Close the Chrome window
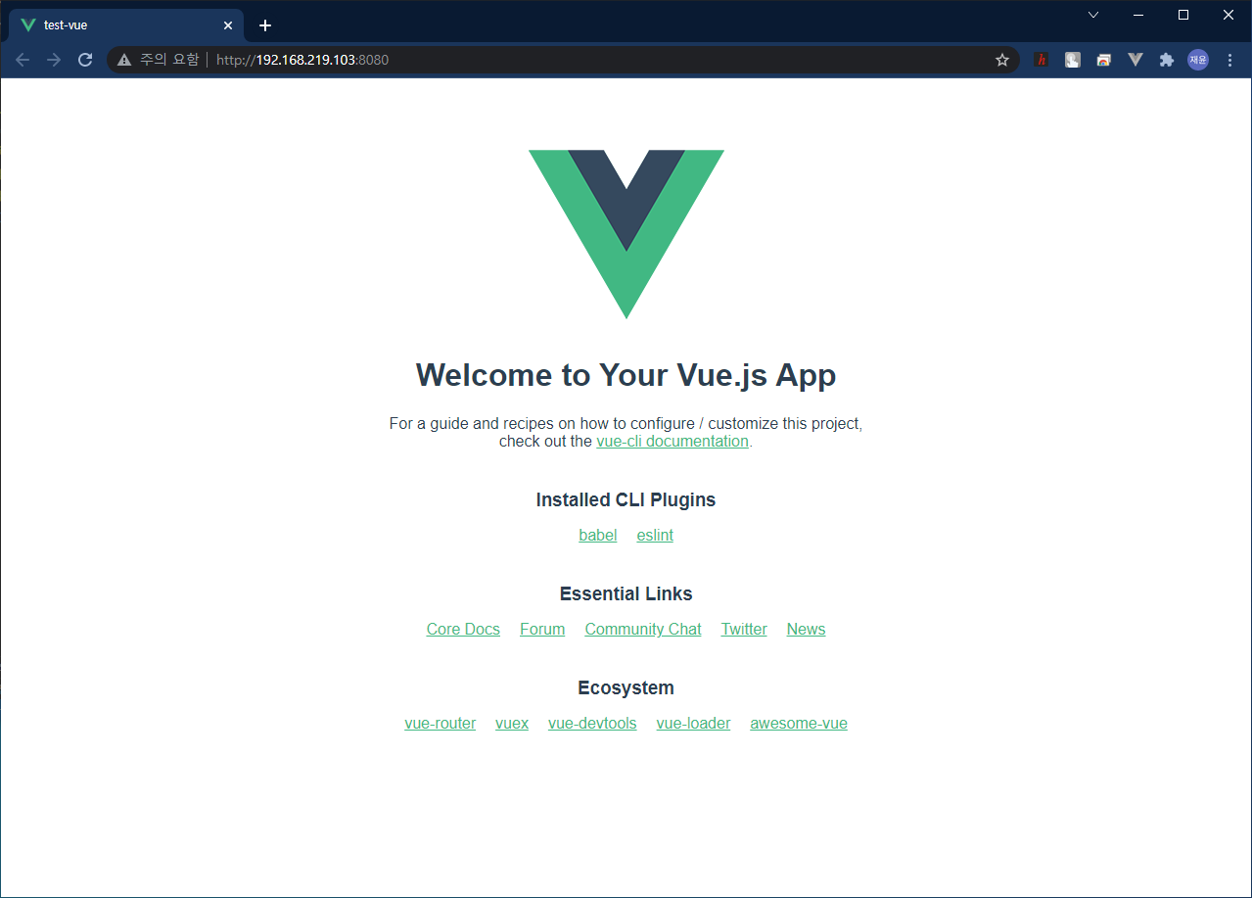1252x898 pixels. pyautogui.click(x=1229, y=15)
